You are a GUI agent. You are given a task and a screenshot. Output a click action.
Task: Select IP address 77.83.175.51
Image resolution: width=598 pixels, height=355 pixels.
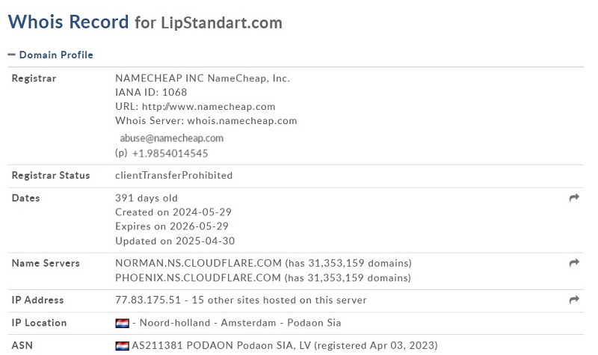[x=148, y=300]
